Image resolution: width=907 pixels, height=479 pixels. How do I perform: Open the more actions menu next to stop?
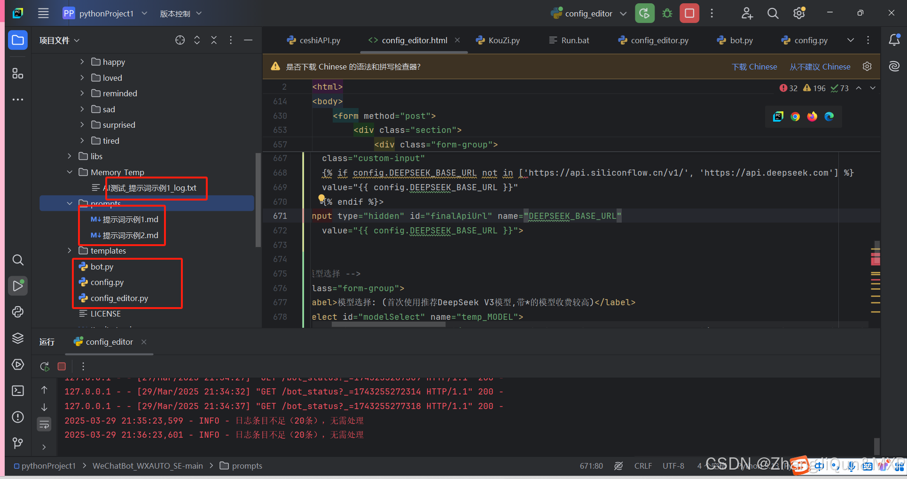(x=712, y=13)
